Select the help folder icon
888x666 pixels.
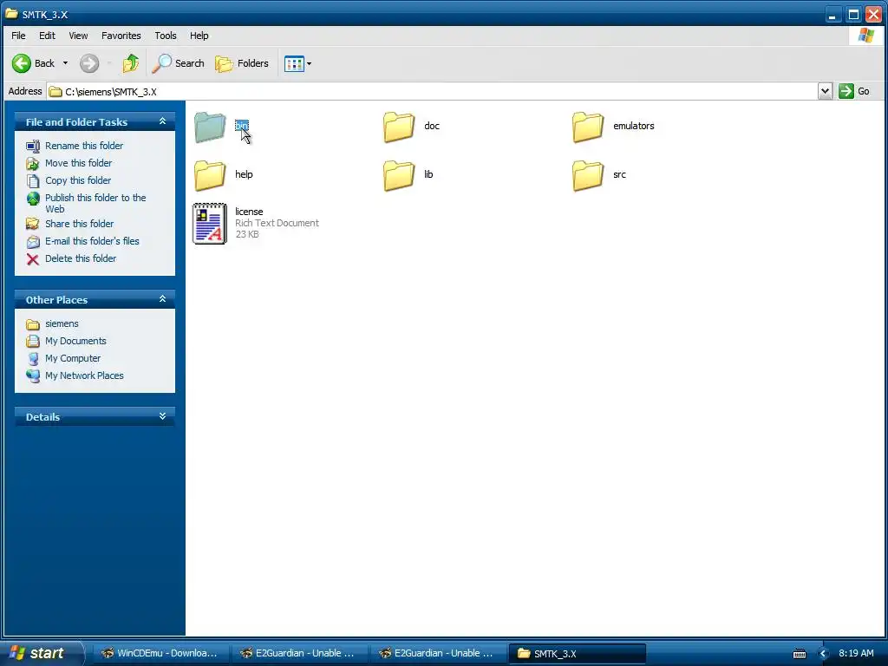click(x=210, y=175)
